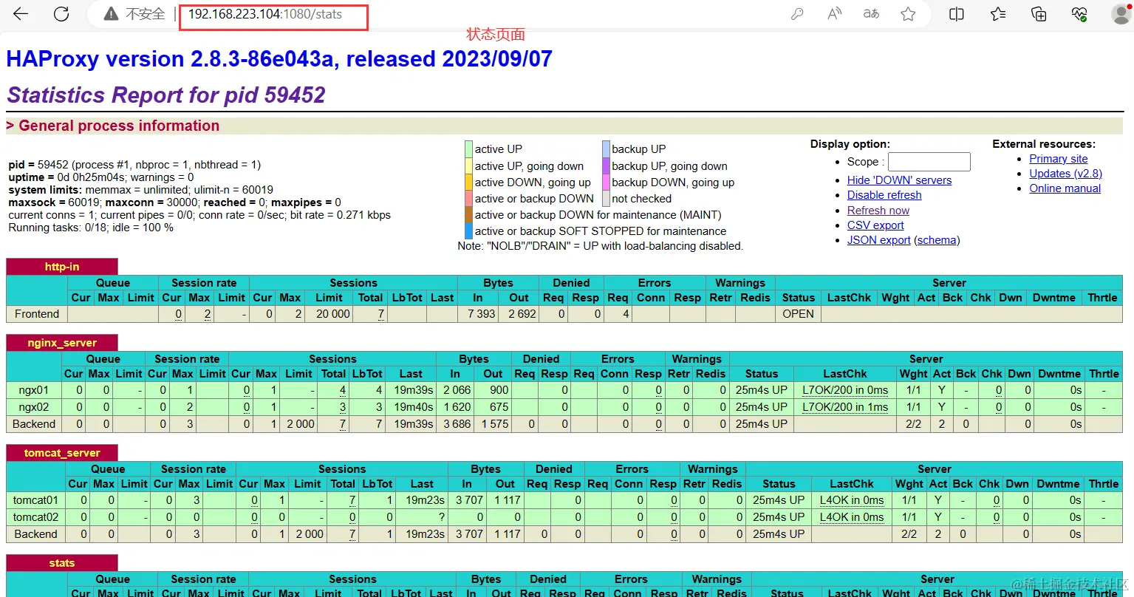Open the split screen icon

957,14
